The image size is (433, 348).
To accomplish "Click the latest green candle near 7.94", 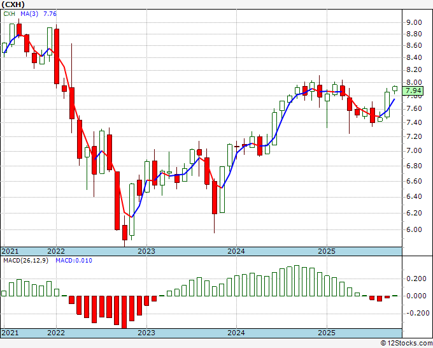I will click(395, 89).
